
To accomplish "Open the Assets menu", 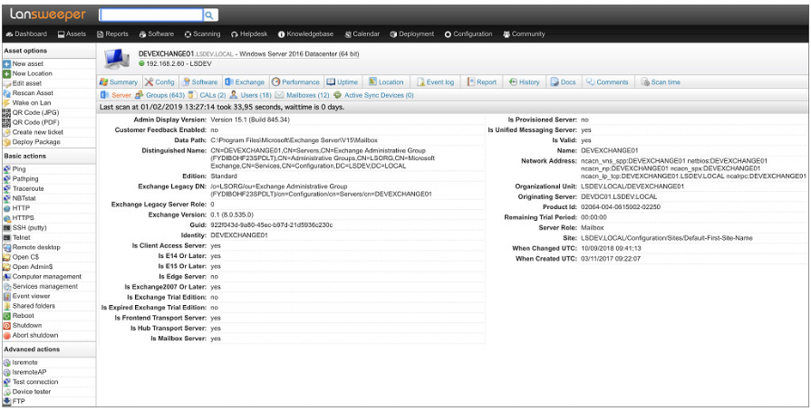I will 72,34.
